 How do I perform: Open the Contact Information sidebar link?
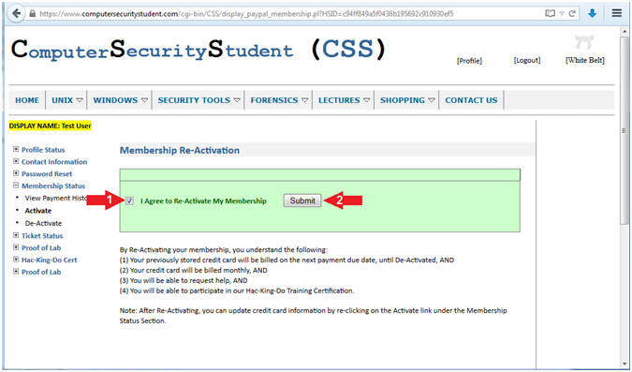click(54, 162)
